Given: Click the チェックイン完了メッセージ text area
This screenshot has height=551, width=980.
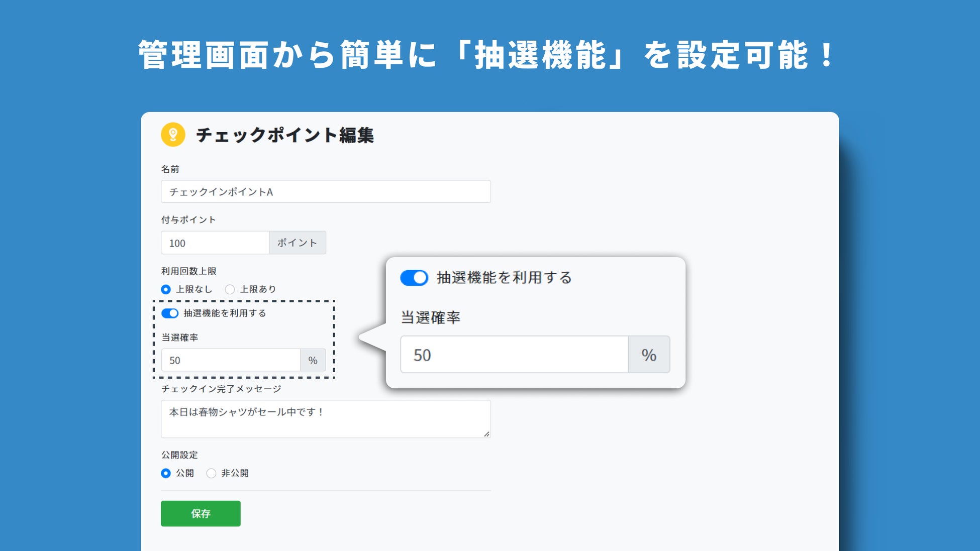Looking at the screenshot, I should 325,419.
